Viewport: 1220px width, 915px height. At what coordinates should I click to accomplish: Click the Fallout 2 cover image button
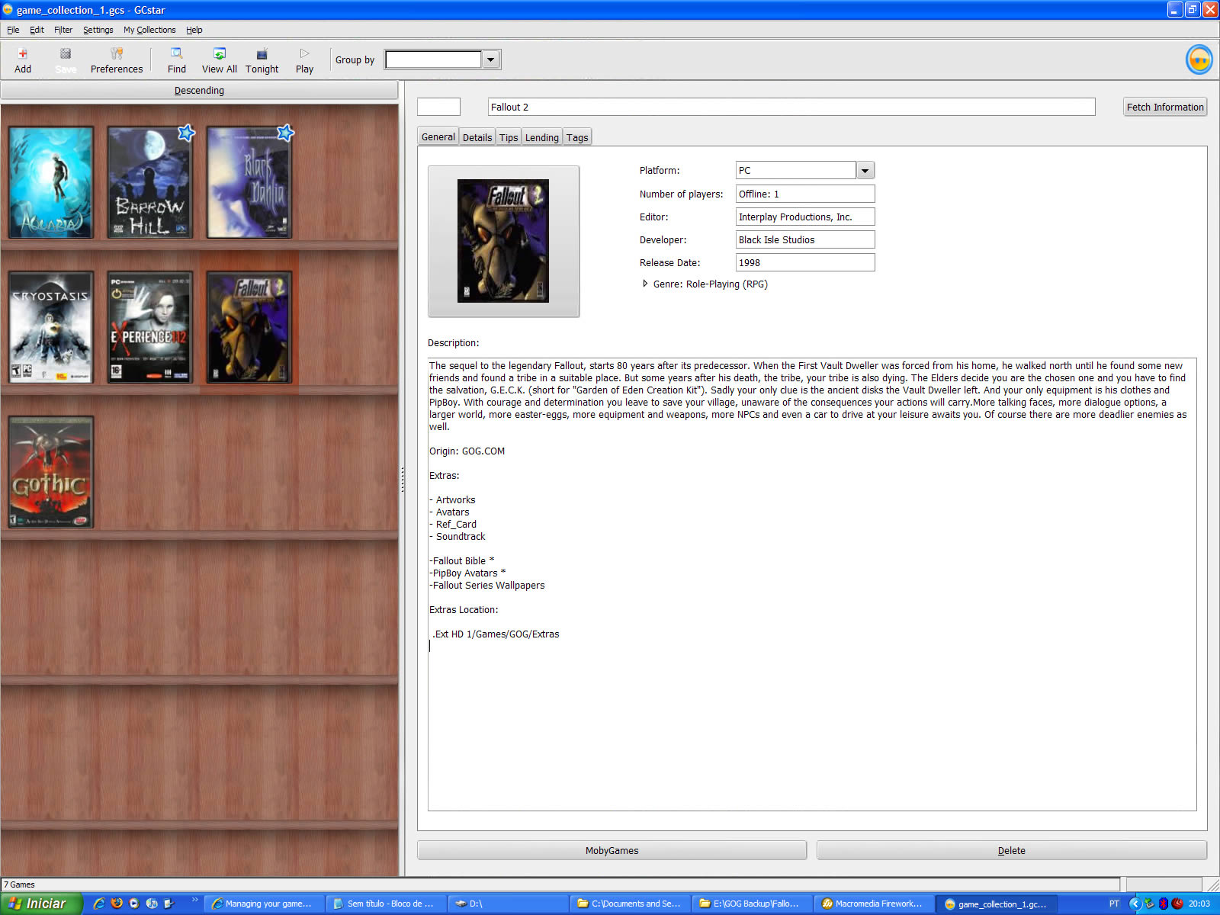pyautogui.click(x=503, y=241)
